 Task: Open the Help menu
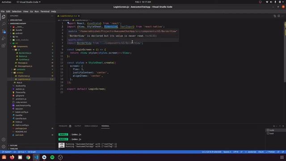(x=54, y=11)
